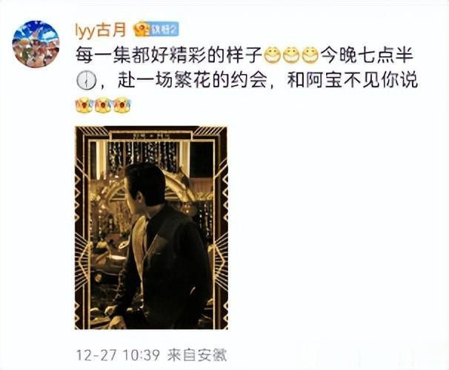Click the username lyy古月
Viewport: 449px width, 370px height.
(101, 30)
